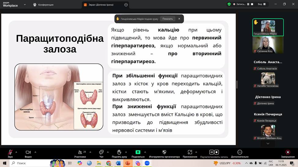Open the Приложения apps icon
Image resolution: width=298 pixels, height=167 pixels.
pos(190,152)
